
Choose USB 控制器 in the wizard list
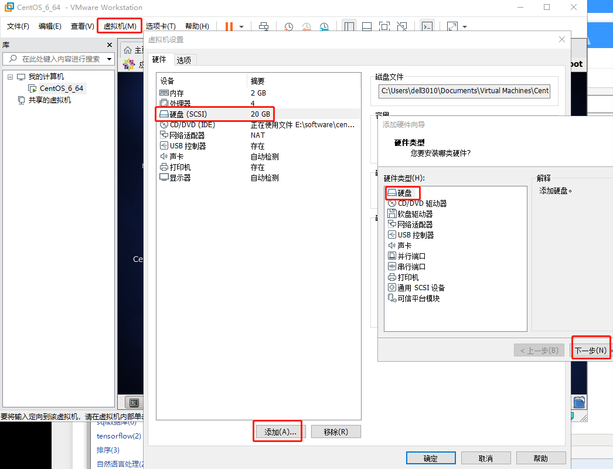click(x=411, y=235)
